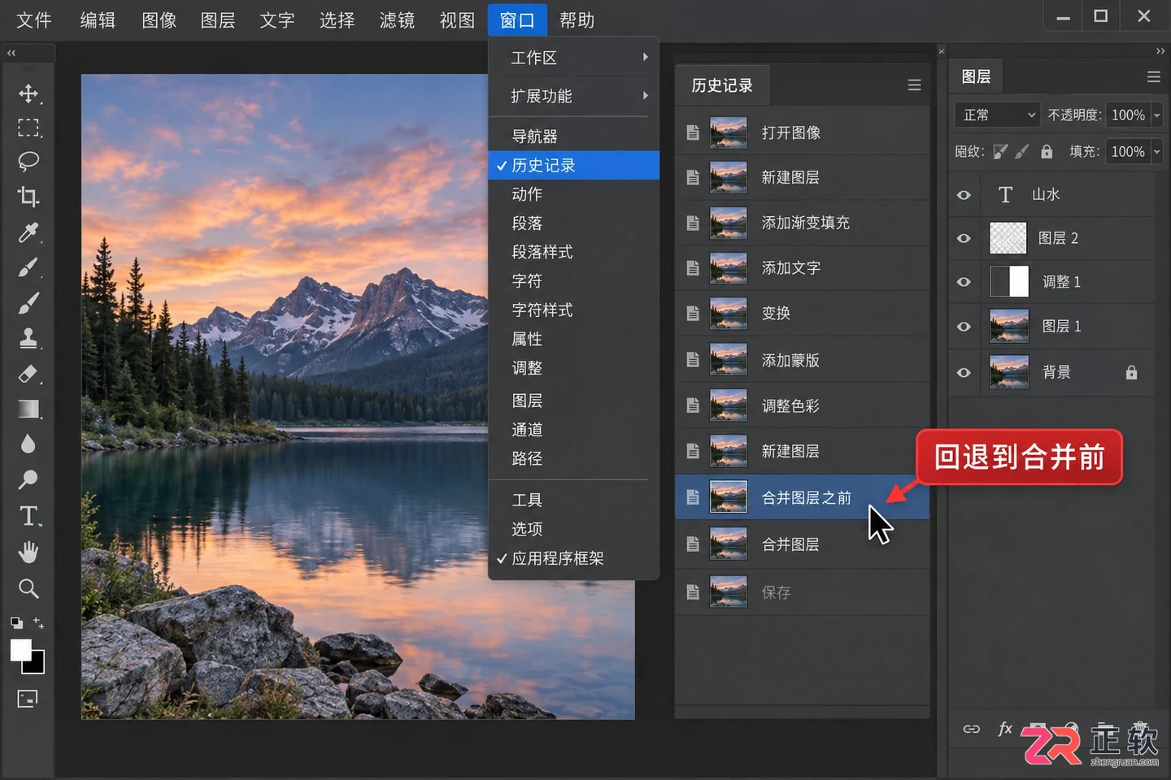Uncheck 应用程序框架 in the window menu
Image resolution: width=1171 pixels, height=780 pixels.
[574, 558]
